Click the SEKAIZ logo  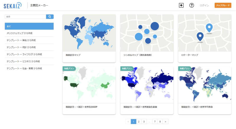tap(13, 5)
